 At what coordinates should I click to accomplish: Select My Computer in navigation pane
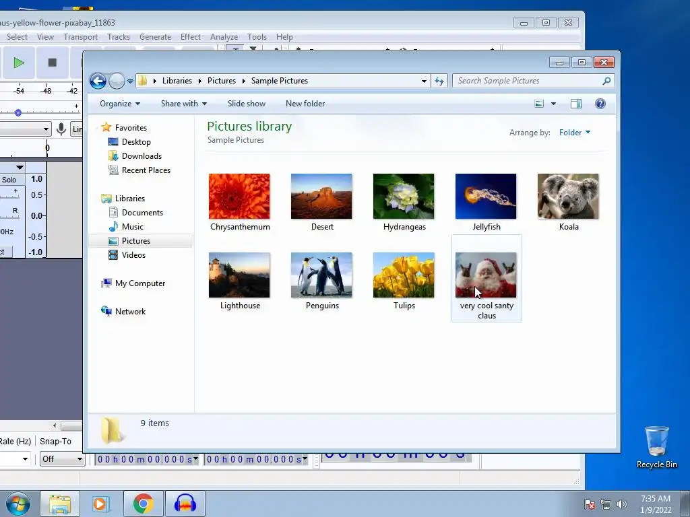140,283
